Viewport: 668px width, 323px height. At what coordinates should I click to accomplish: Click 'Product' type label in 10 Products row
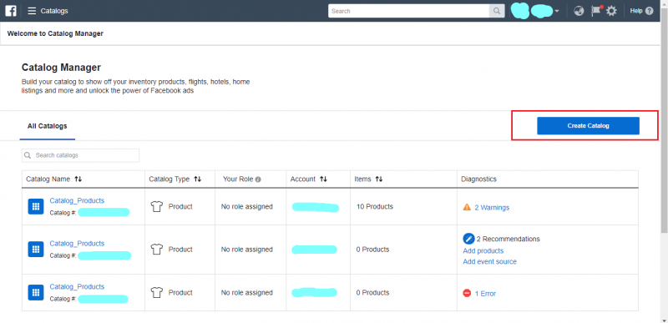180,206
